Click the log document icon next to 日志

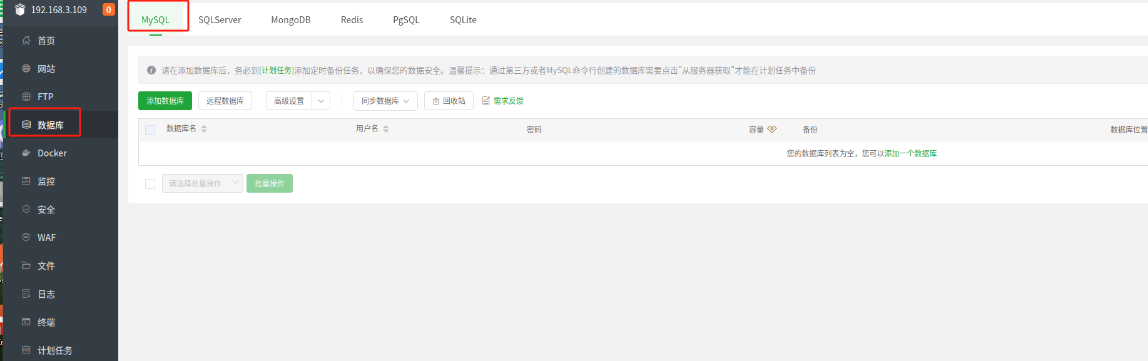tap(26, 293)
